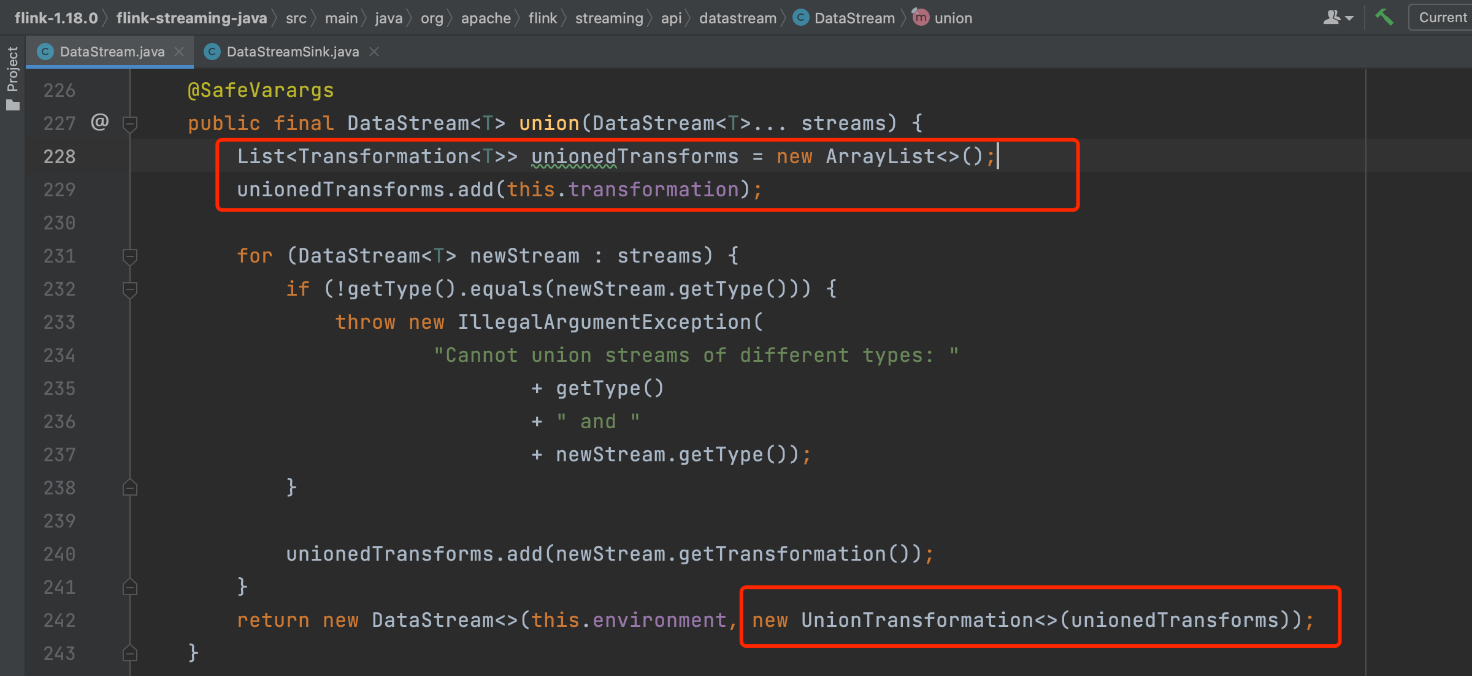Close the DataStreamSink.java tab
Image resolution: width=1472 pixels, height=676 pixels.
click(x=374, y=52)
